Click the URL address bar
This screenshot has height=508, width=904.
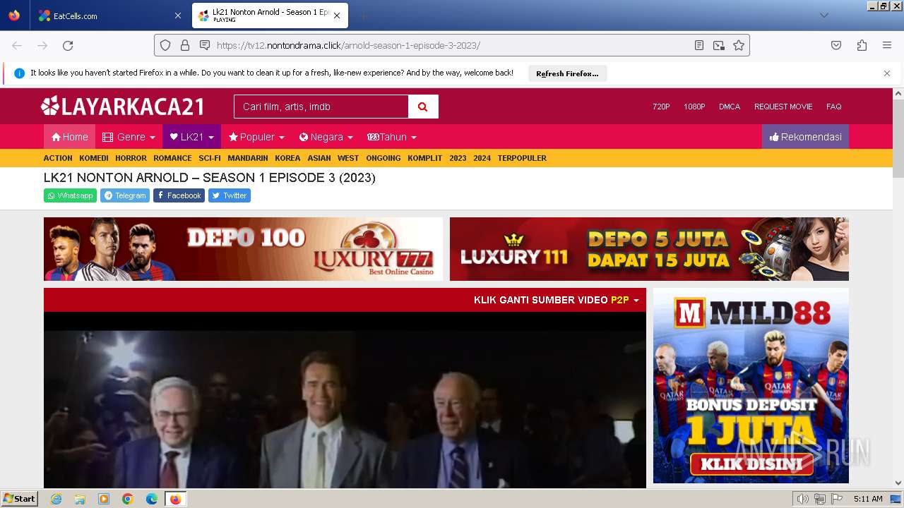click(452, 45)
